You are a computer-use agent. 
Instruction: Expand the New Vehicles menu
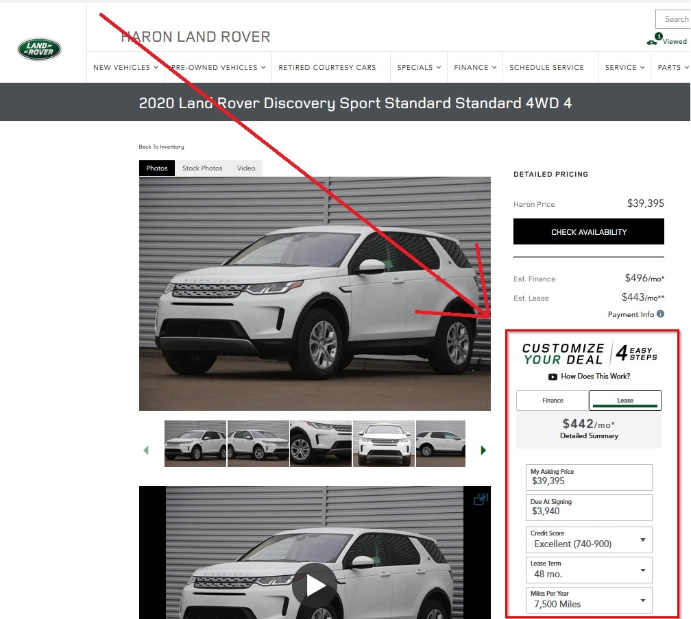(x=125, y=67)
